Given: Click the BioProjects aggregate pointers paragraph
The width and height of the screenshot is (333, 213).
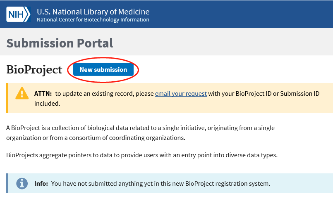Looking at the screenshot, I should pyautogui.click(x=141, y=155).
